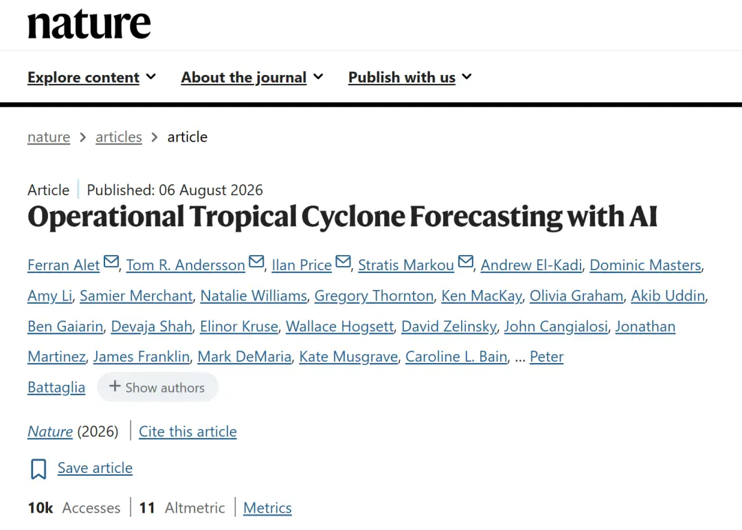742x530 pixels.
Task: Click the Show authors button
Action: pyautogui.click(x=157, y=388)
